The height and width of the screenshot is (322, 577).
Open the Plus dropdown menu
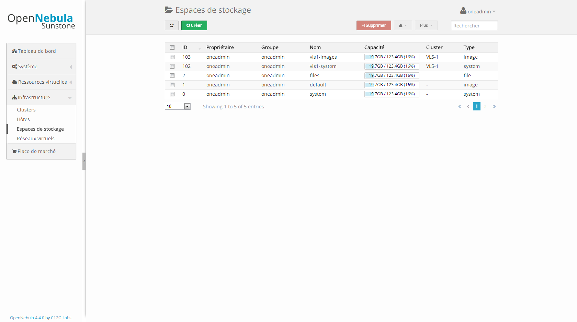(x=426, y=25)
